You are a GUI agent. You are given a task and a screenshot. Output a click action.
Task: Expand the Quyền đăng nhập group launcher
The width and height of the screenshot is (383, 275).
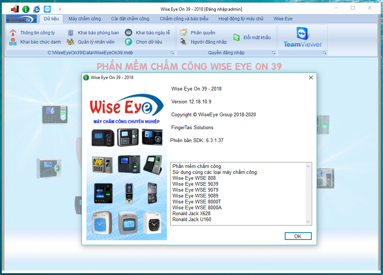(x=274, y=53)
